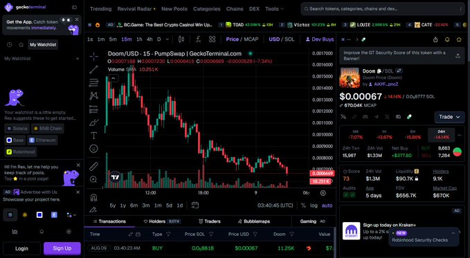Select the trend line drawing tool
The width and height of the screenshot is (470, 258).
point(94,70)
